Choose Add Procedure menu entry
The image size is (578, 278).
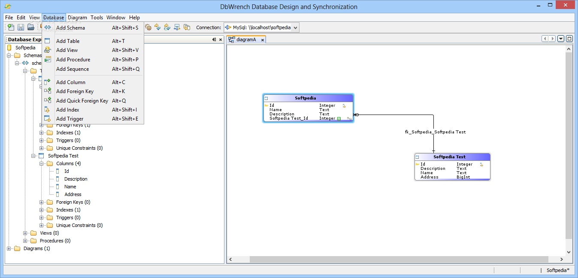coord(93,60)
